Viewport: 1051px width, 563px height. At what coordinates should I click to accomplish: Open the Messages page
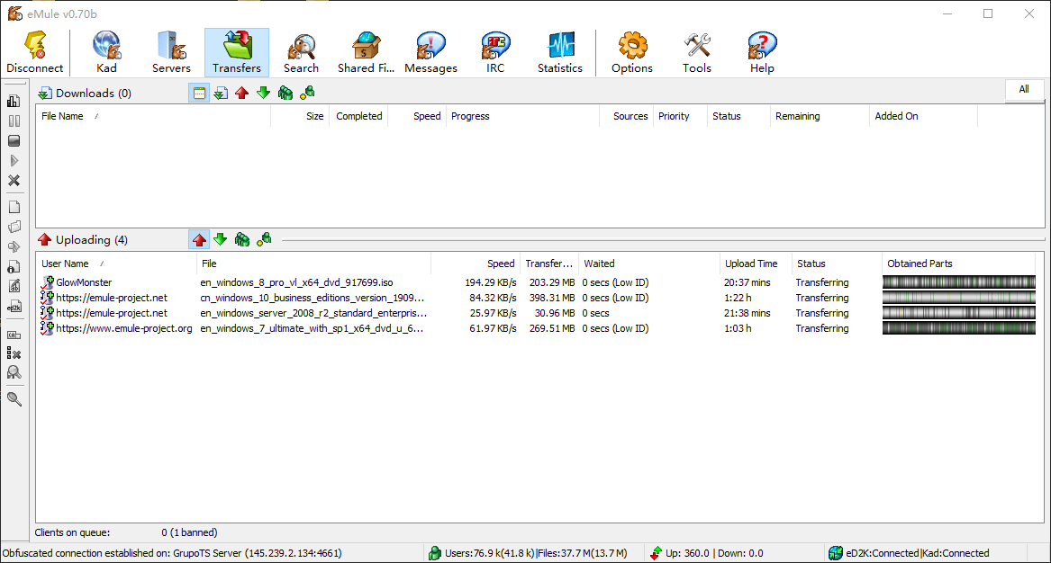point(430,52)
